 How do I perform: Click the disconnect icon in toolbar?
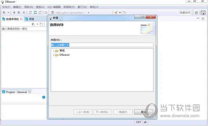pyautogui.click(x=24, y=13)
